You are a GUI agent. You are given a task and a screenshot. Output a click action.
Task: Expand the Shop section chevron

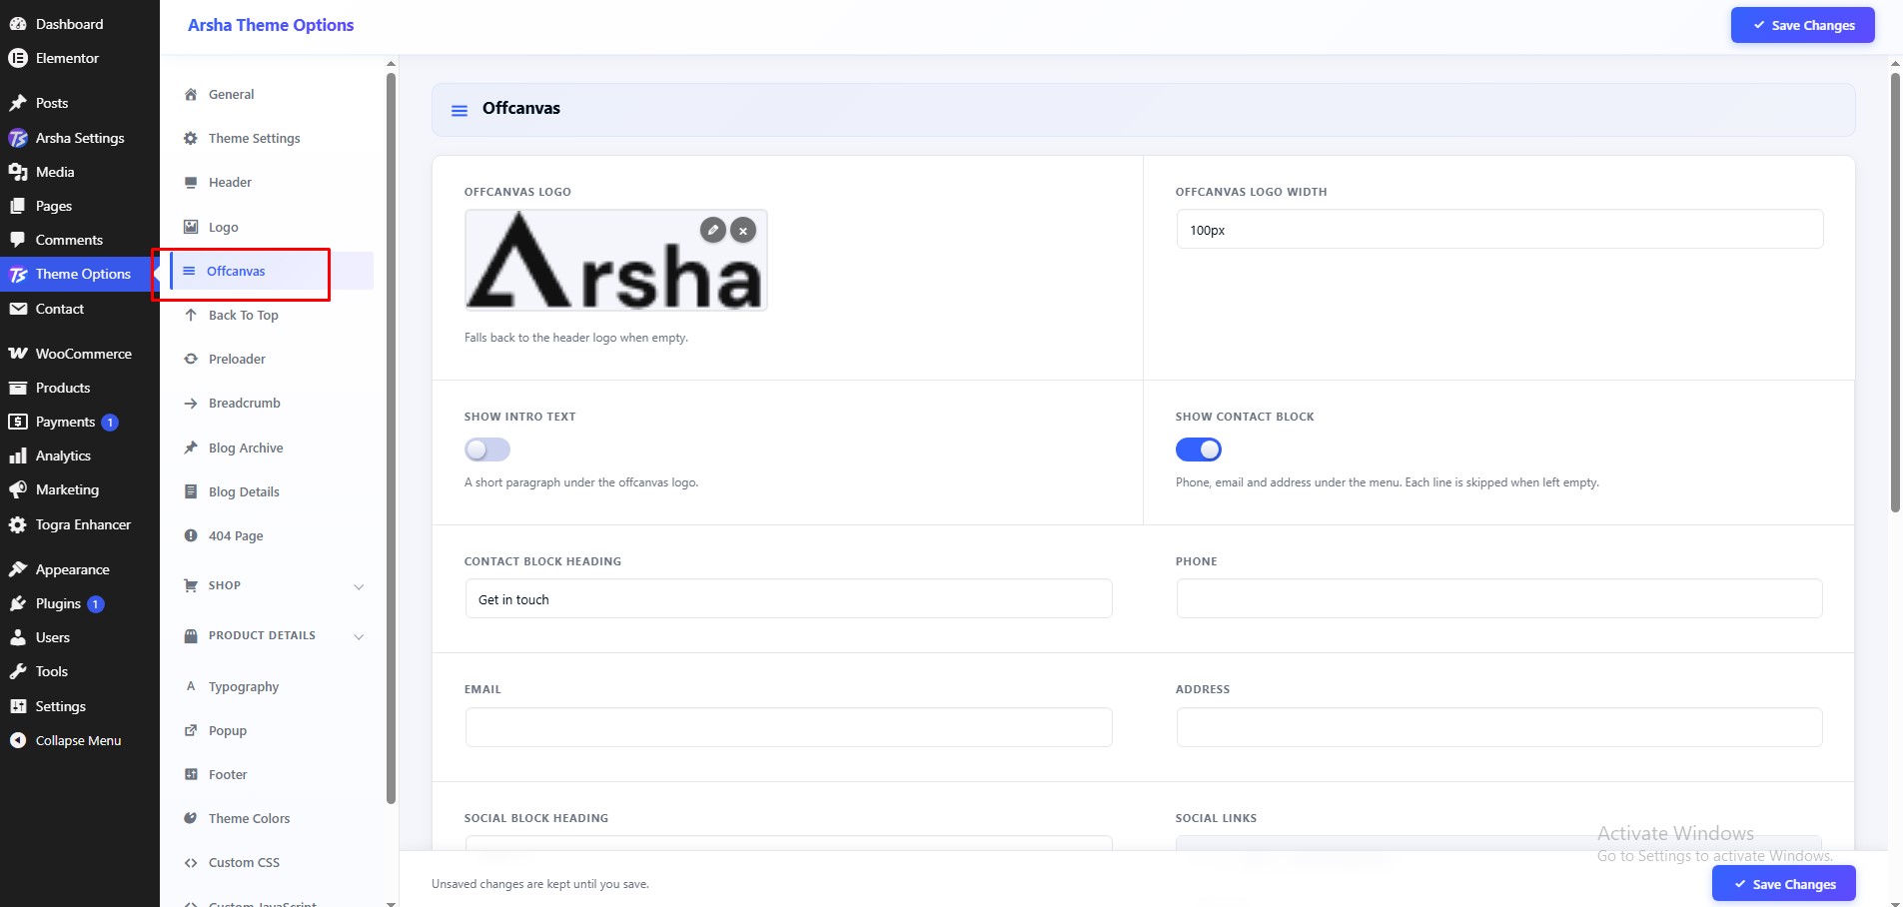[x=359, y=586]
